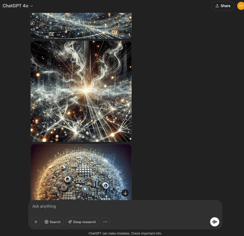
Task: Click the 'ChatGPT can make mistakes' footer text
Action: click(125, 233)
